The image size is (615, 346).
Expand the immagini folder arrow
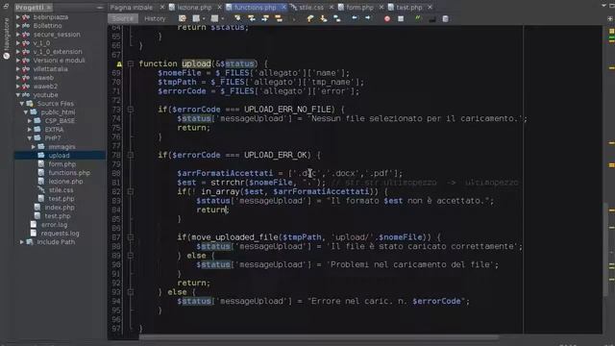(34, 147)
